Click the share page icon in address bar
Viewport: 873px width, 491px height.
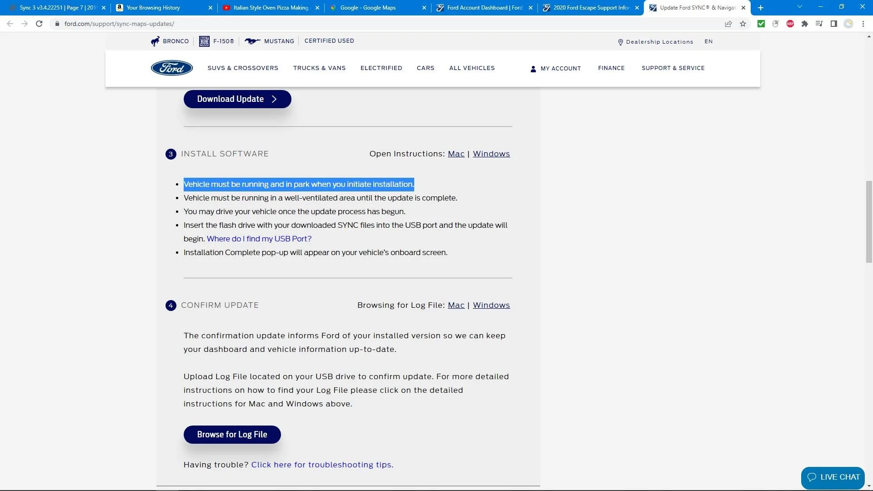(x=728, y=24)
